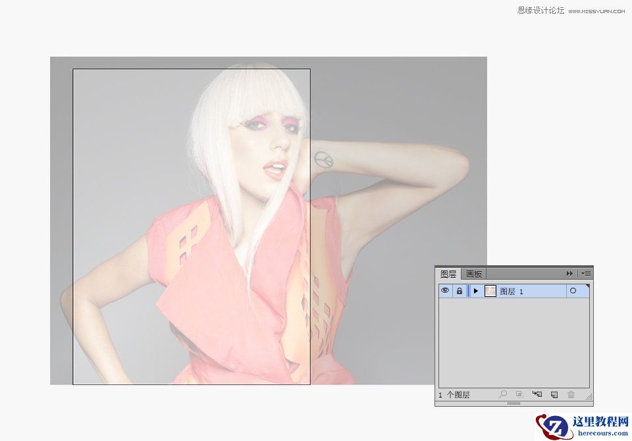Click the '1 个图层' layer count text
This screenshot has width=632, height=441.
point(454,395)
